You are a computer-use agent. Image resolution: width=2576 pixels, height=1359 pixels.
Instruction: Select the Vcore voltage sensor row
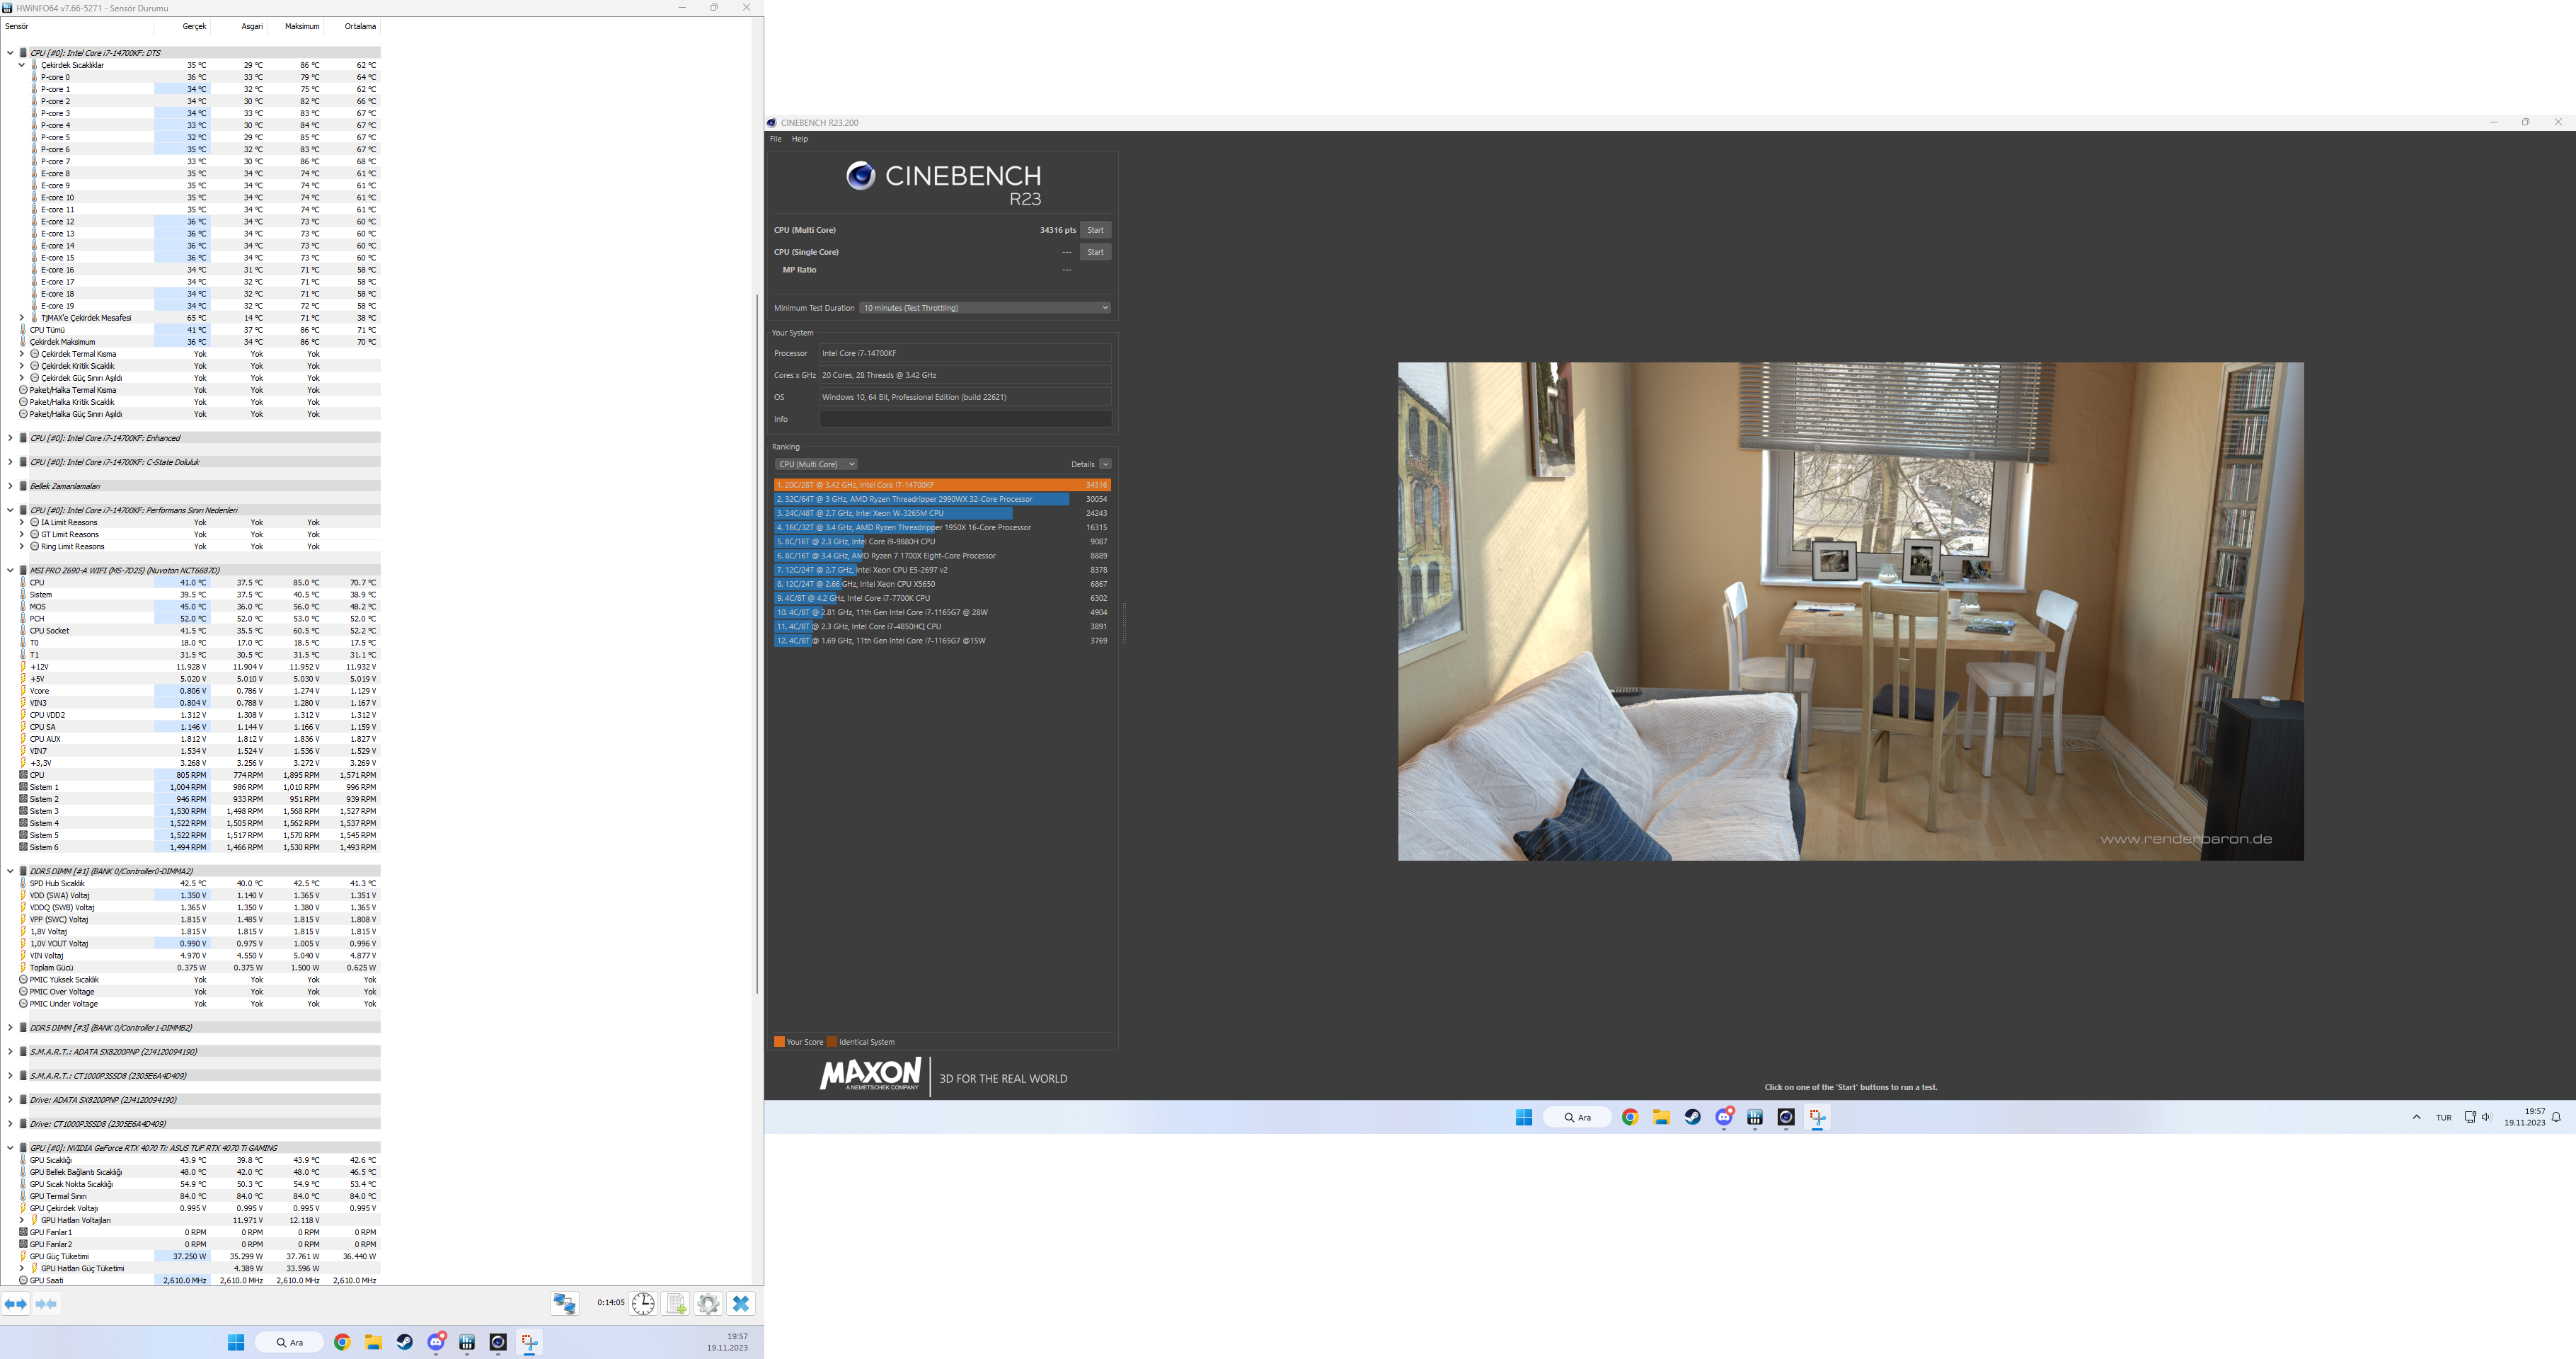[x=200, y=691]
